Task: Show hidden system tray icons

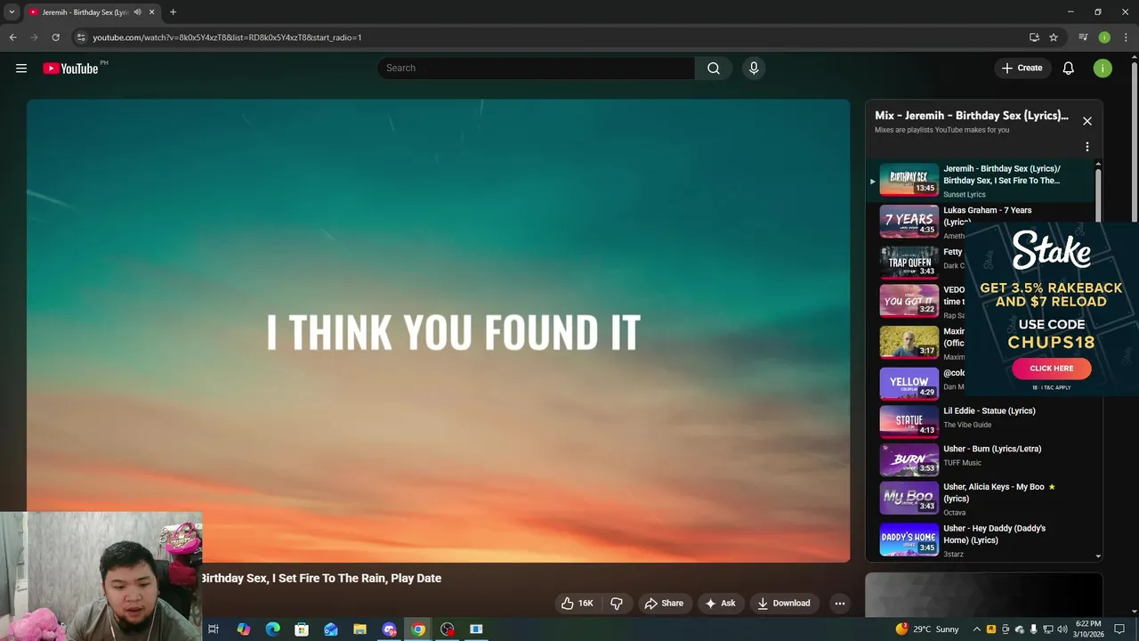Action: tap(976, 629)
